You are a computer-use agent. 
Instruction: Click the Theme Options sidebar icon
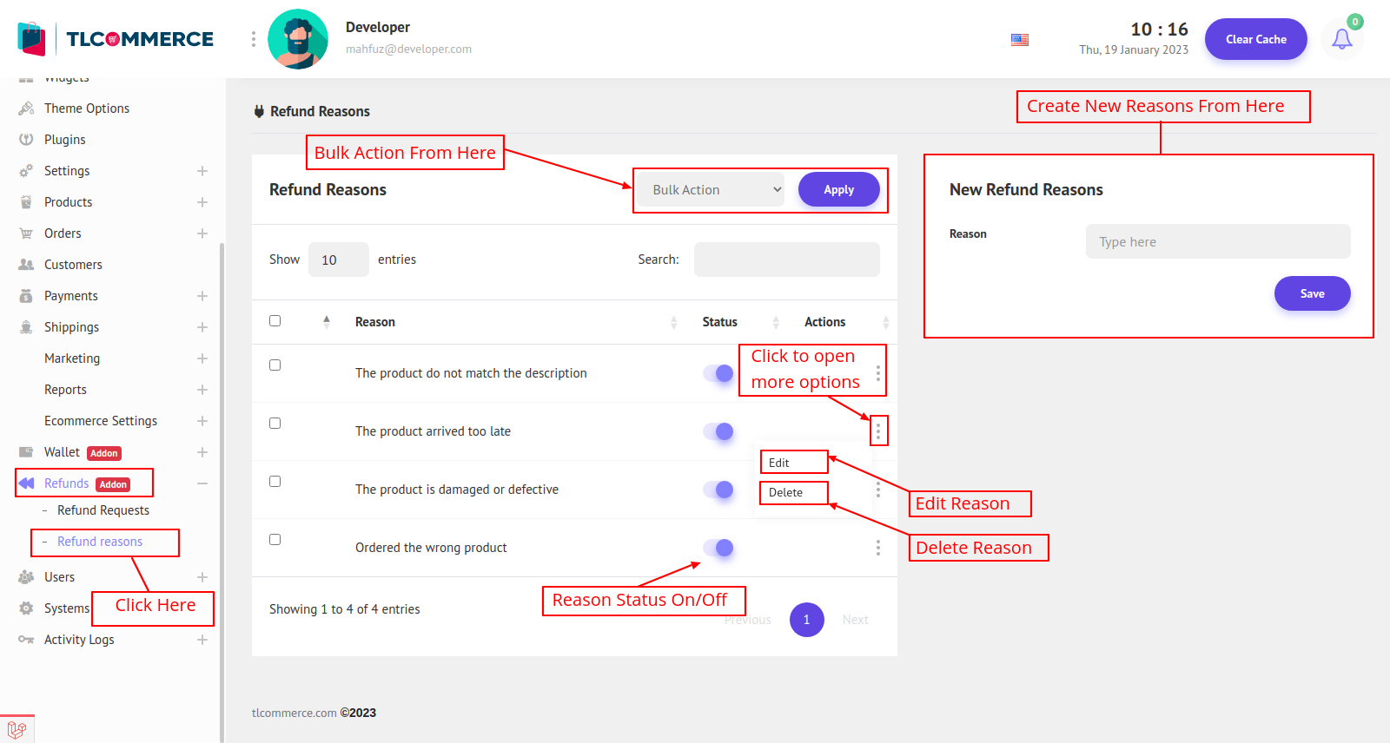pos(26,108)
